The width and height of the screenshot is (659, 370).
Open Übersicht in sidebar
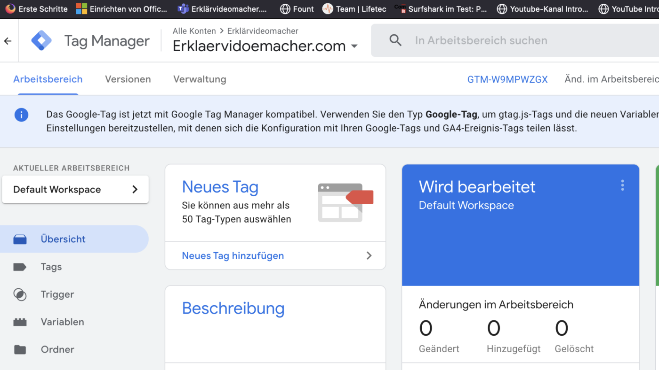tap(74, 239)
